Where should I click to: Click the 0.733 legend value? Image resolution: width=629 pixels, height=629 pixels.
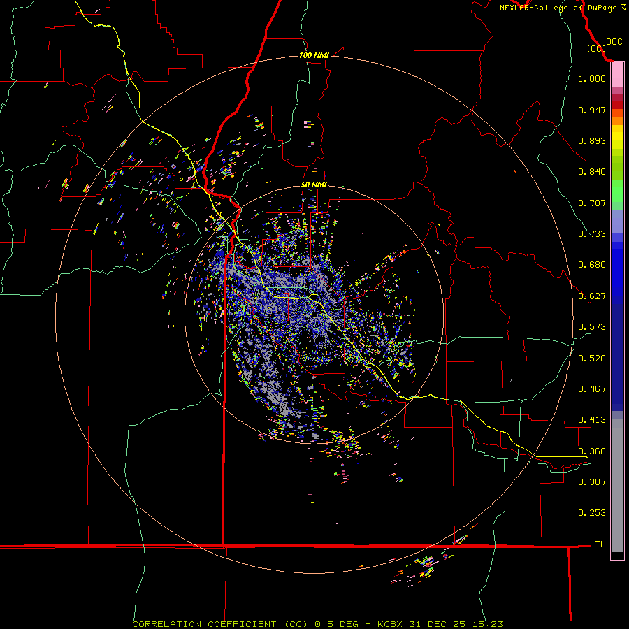point(592,234)
